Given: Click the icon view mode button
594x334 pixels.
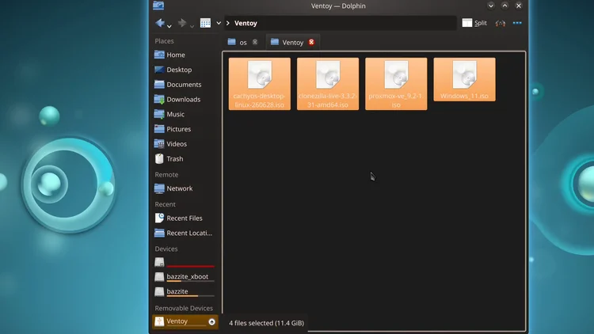Looking at the screenshot, I should click(205, 23).
